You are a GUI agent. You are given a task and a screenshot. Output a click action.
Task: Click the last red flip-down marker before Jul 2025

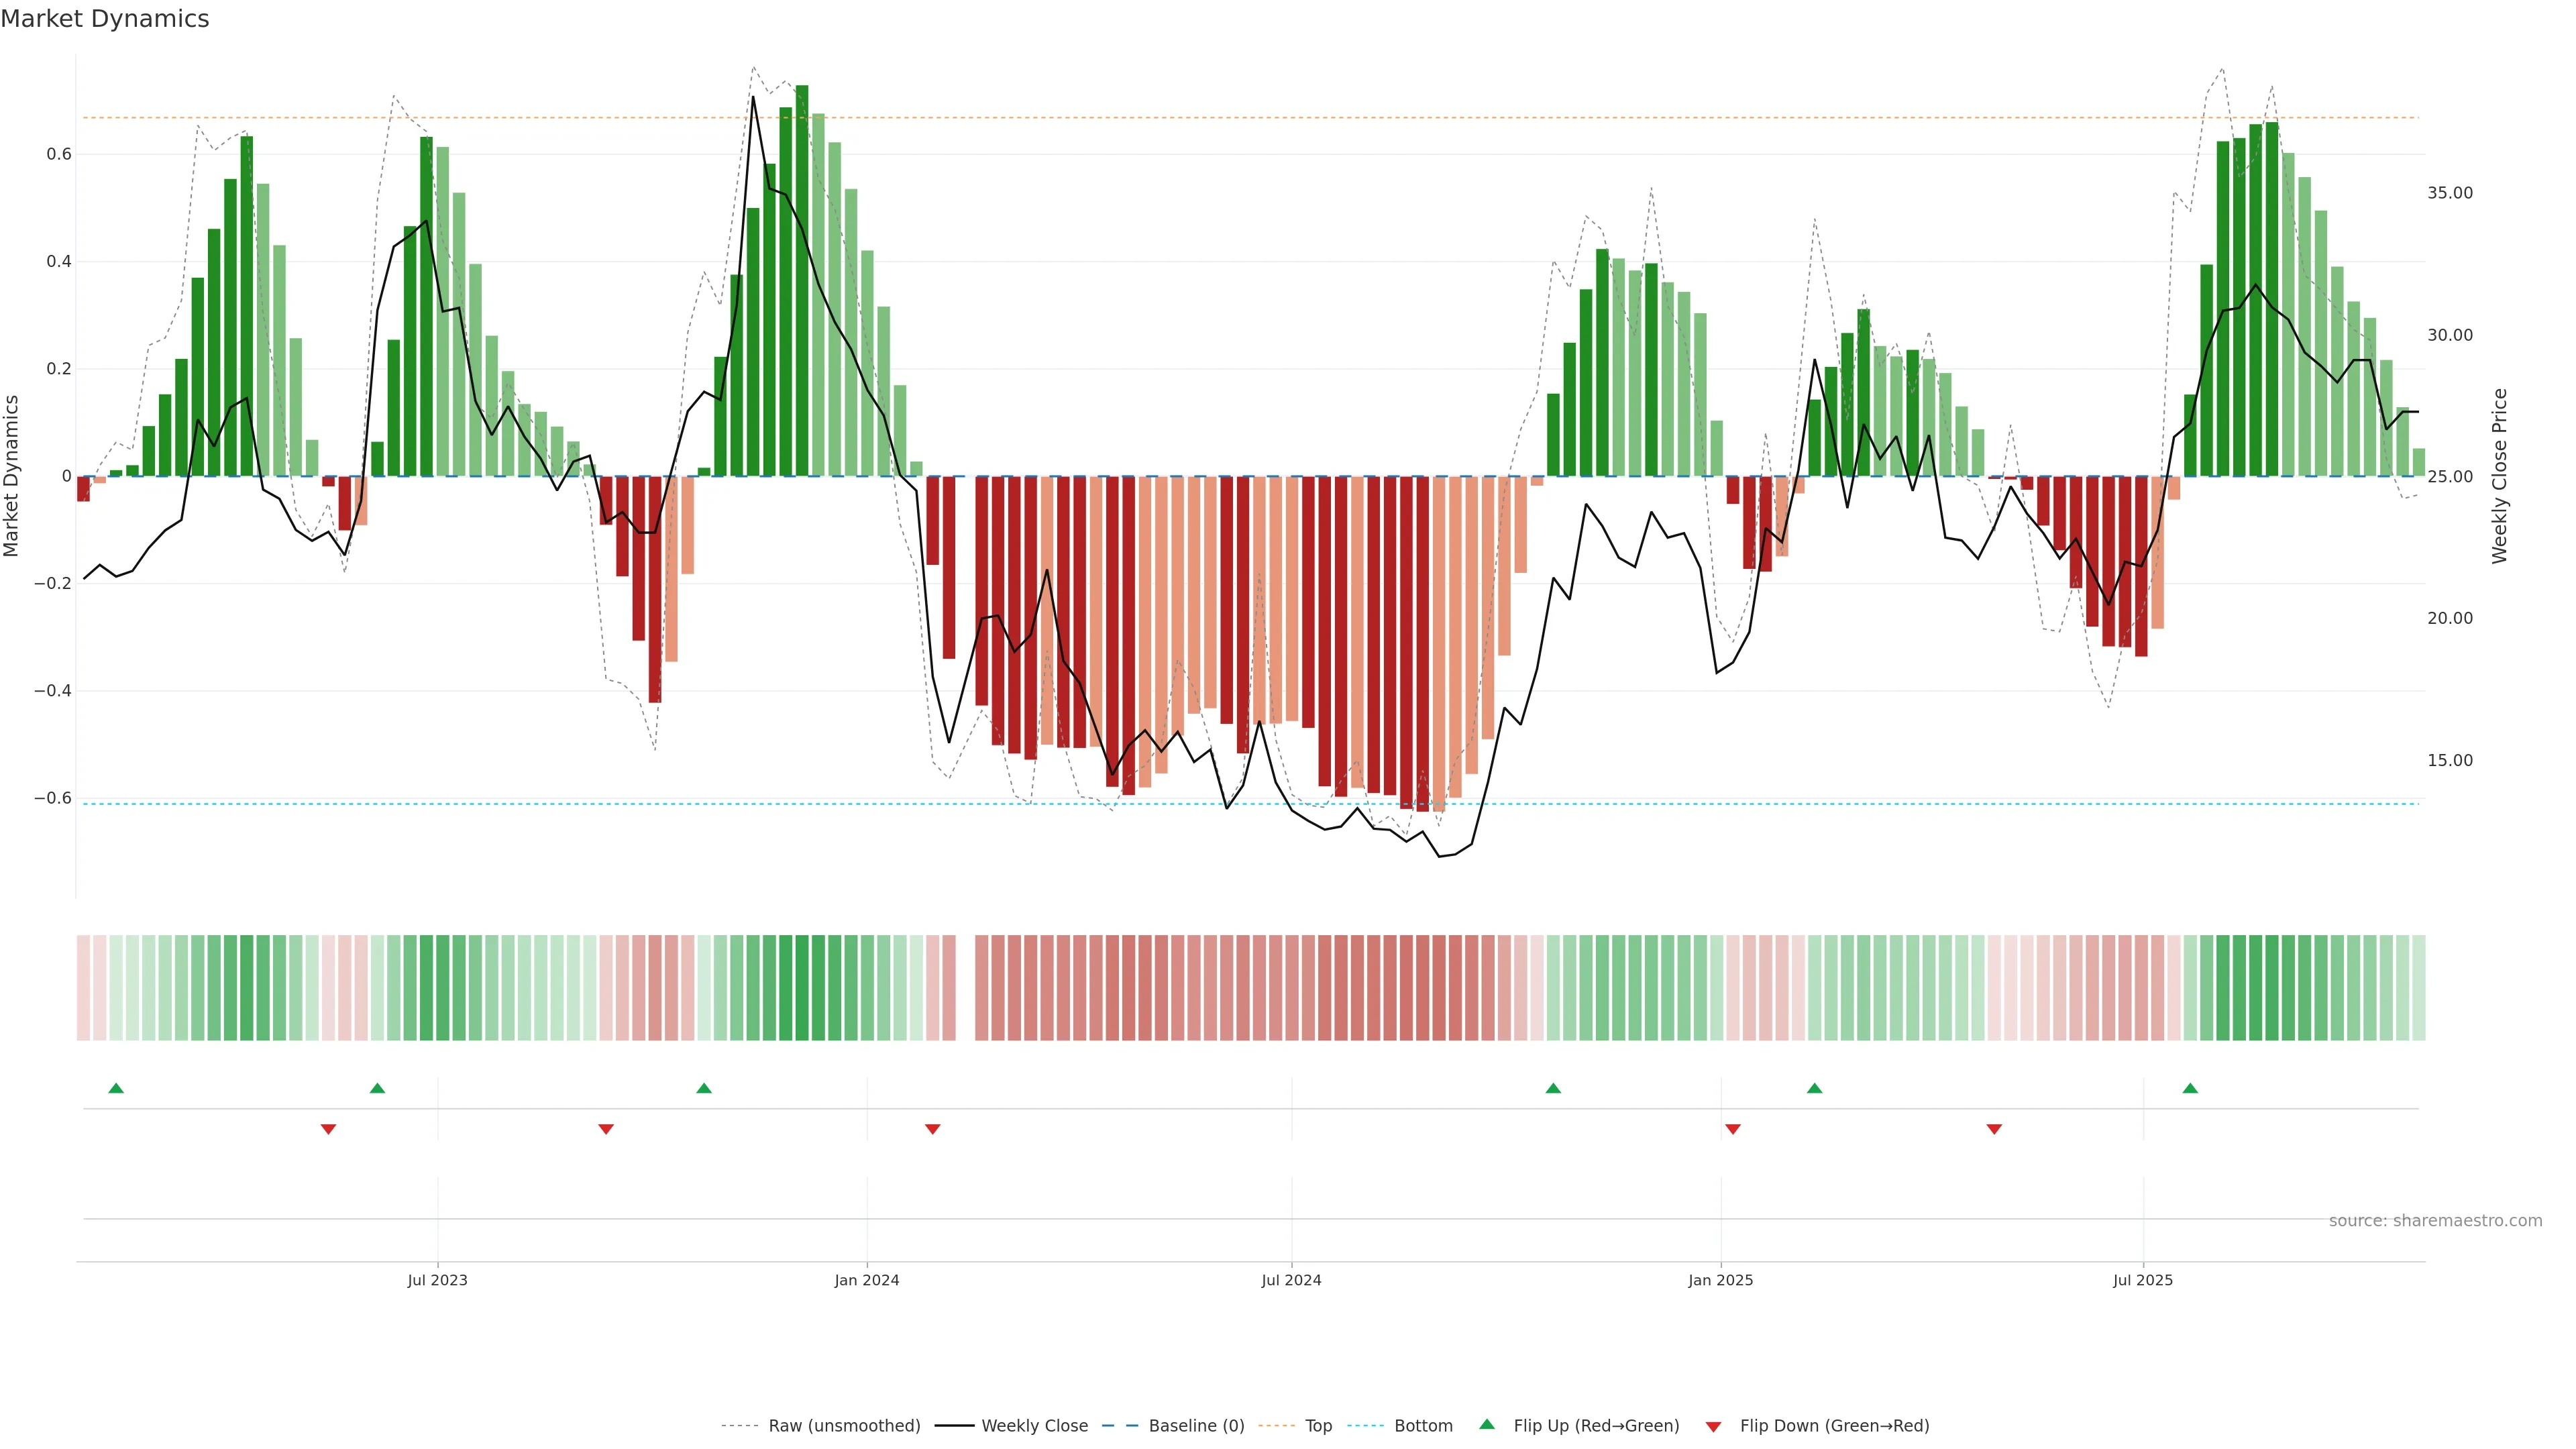(1994, 1129)
